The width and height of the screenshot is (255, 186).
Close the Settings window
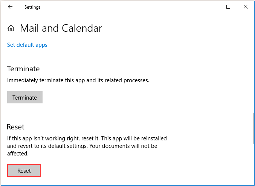(246, 7)
